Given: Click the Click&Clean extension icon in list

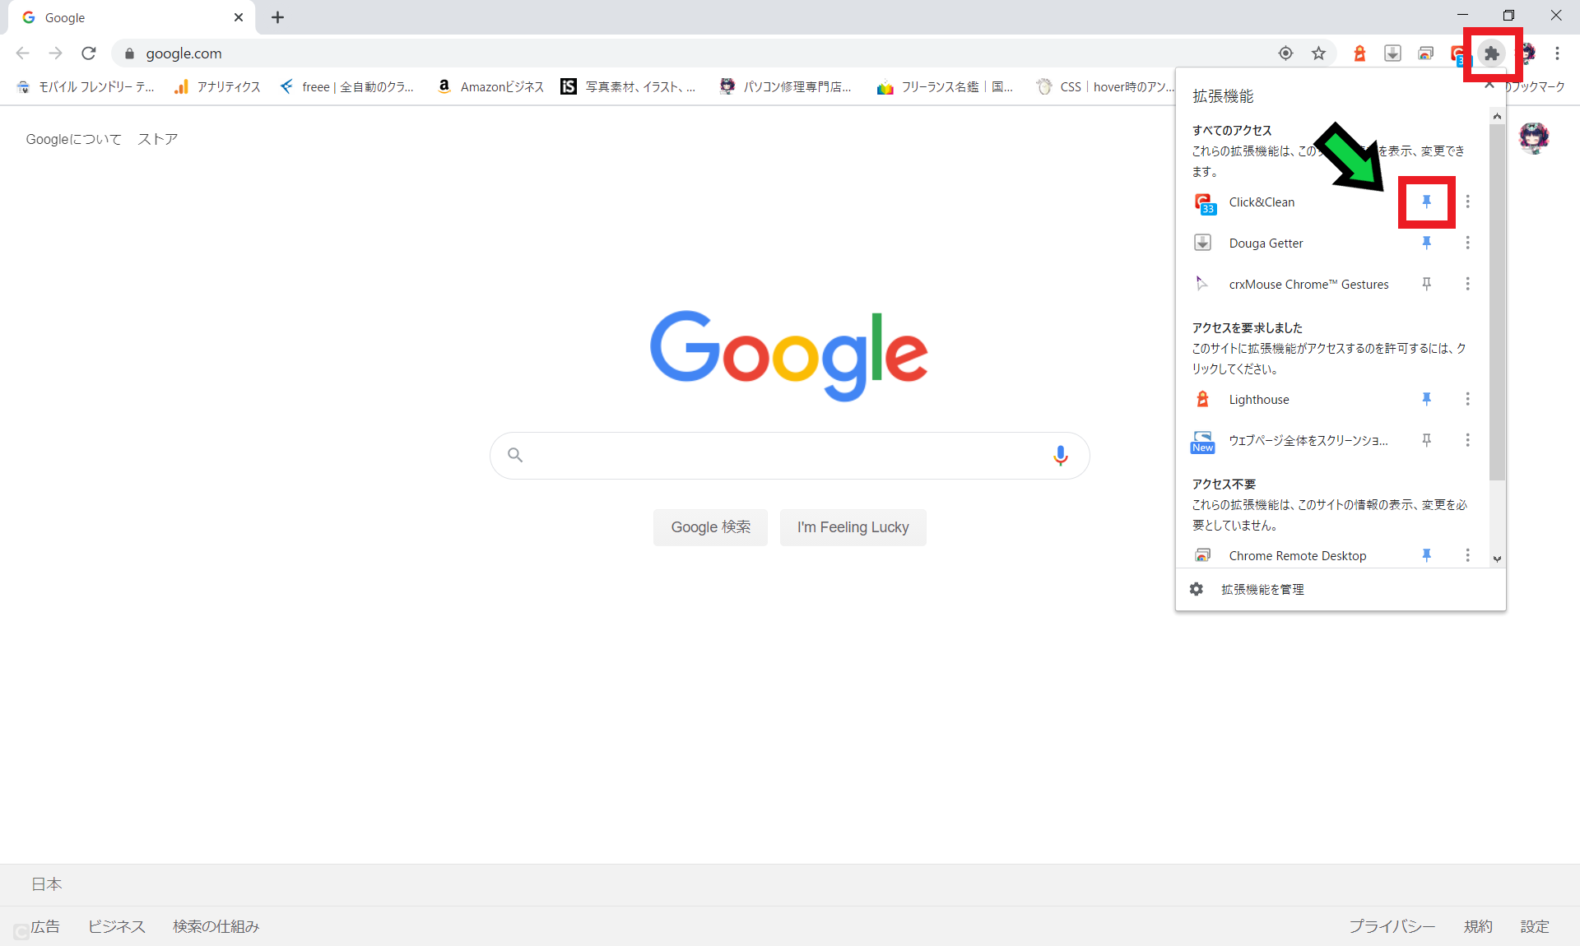Looking at the screenshot, I should (x=1205, y=203).
